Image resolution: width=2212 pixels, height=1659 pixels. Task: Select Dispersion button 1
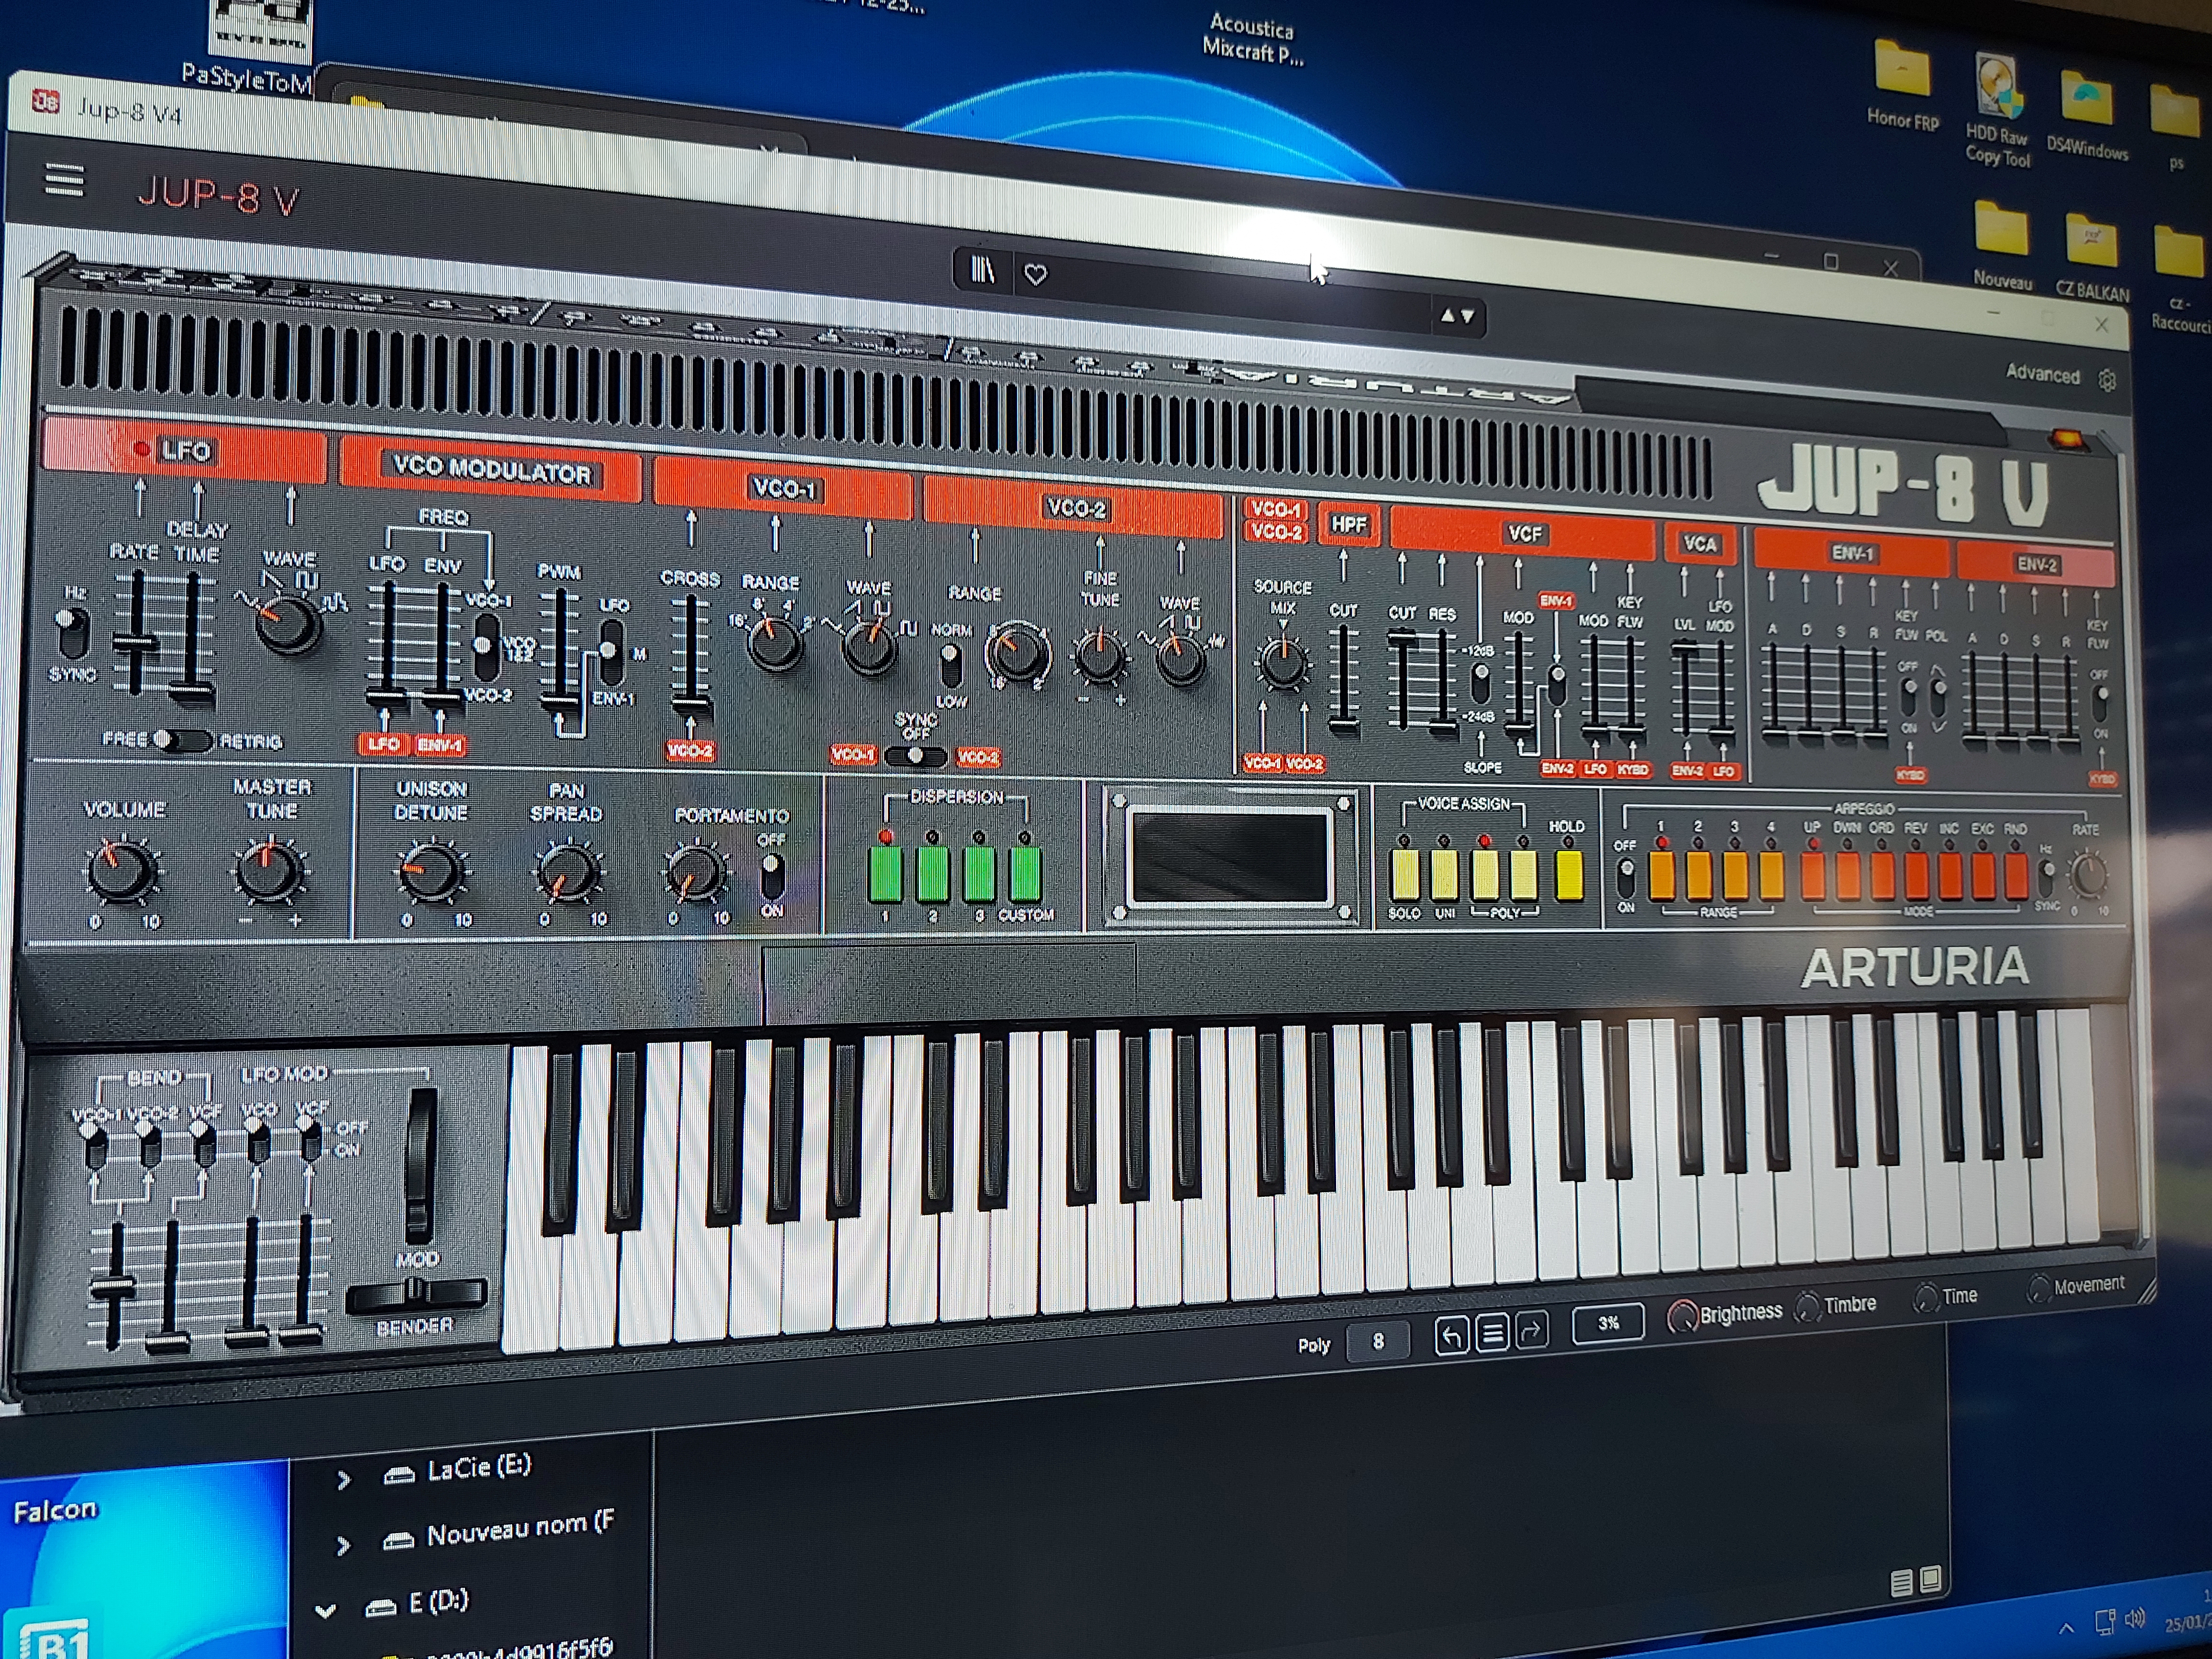click(x=885, y=873)
